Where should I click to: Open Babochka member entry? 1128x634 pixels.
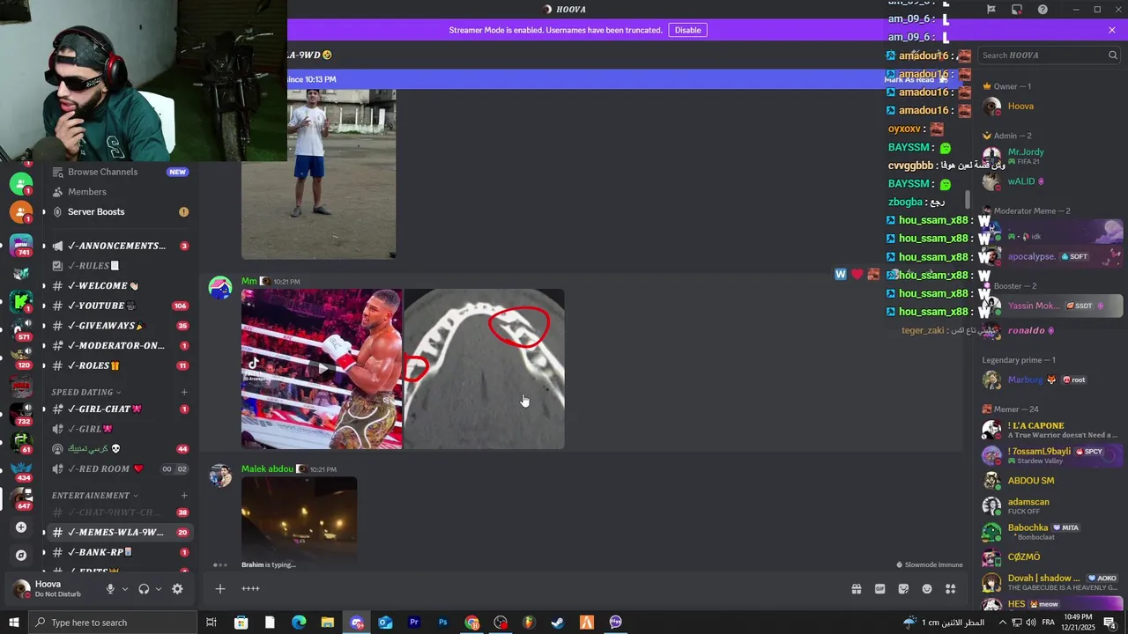pyautogui.click(x=1051, y=532)
